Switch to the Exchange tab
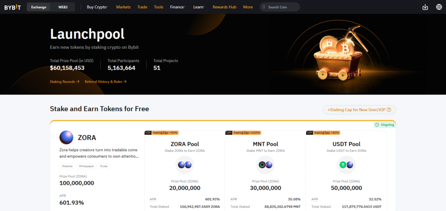Screen dimensions: 446x211 (x=39, y=7)
